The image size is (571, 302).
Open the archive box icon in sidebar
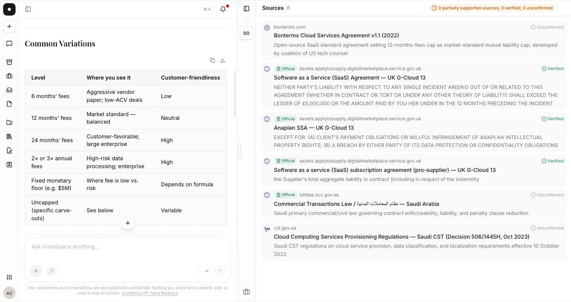point(9,62)
